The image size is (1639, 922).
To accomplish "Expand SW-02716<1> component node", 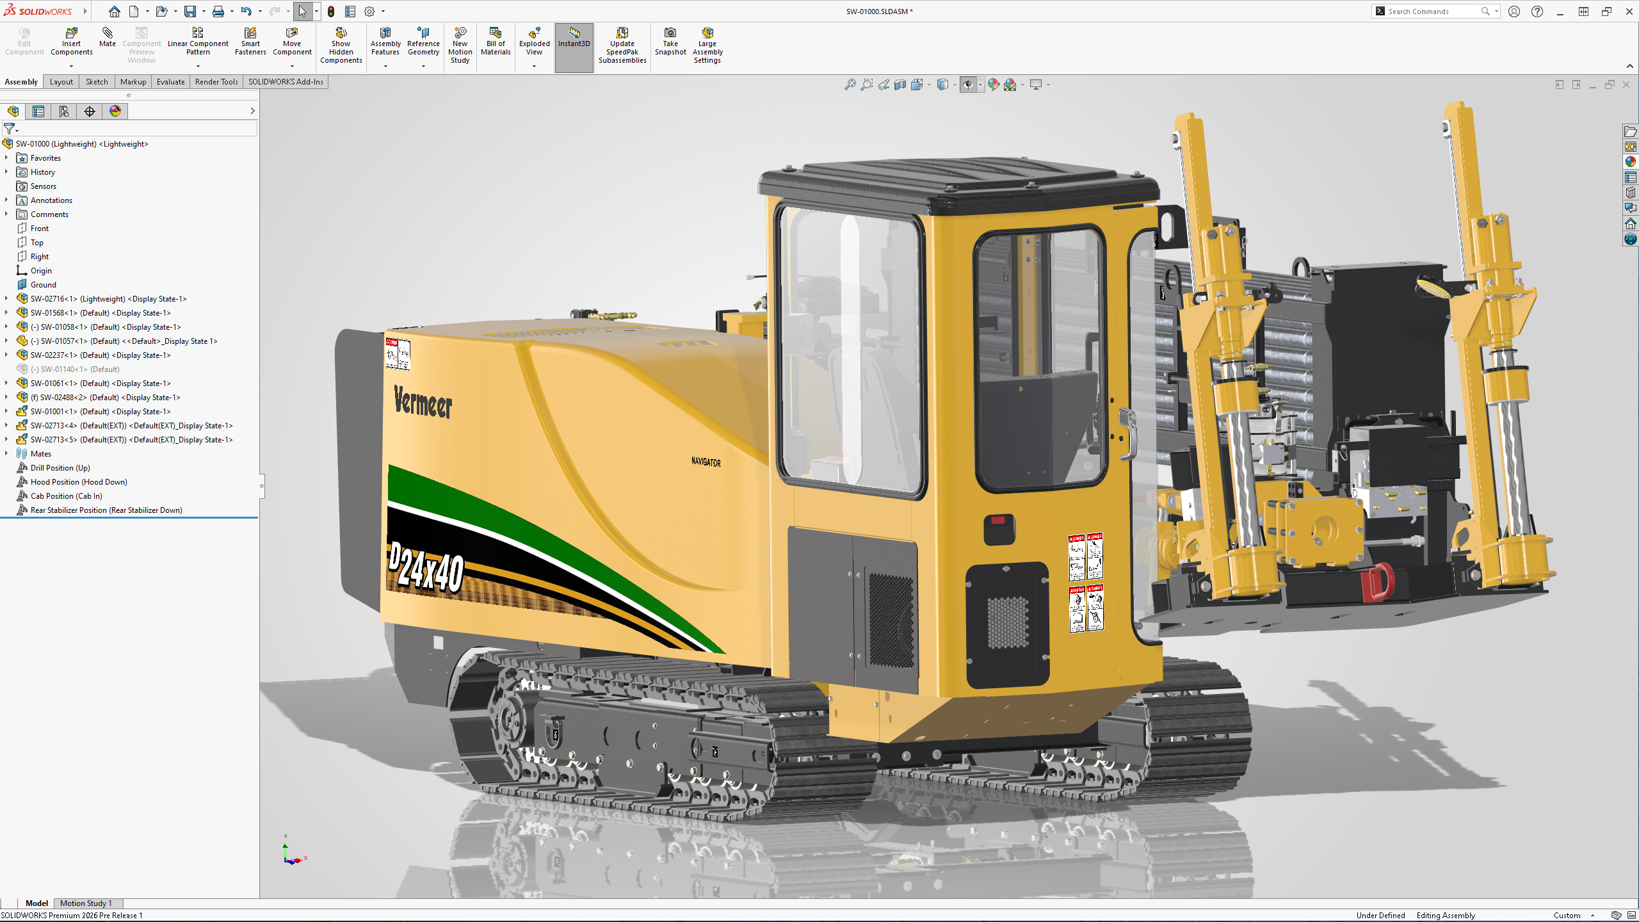I will point(6,298).
